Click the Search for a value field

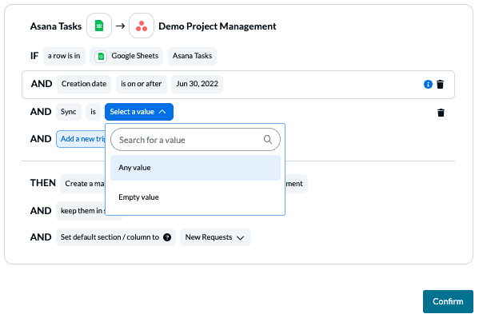(x=195, y=140)
